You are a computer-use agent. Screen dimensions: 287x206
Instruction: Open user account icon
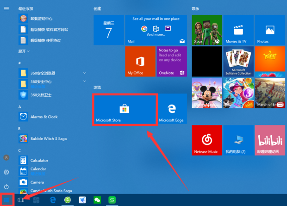tap(6, 158)
